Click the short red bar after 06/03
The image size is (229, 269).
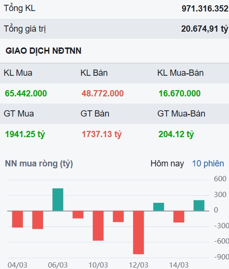(x=78, y=215)
